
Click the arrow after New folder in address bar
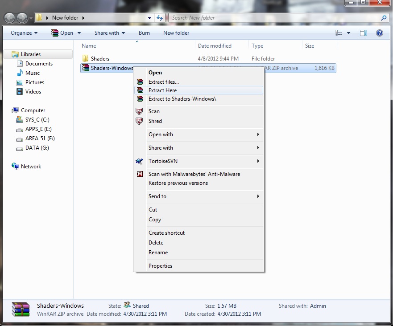[x=83, y=18]
